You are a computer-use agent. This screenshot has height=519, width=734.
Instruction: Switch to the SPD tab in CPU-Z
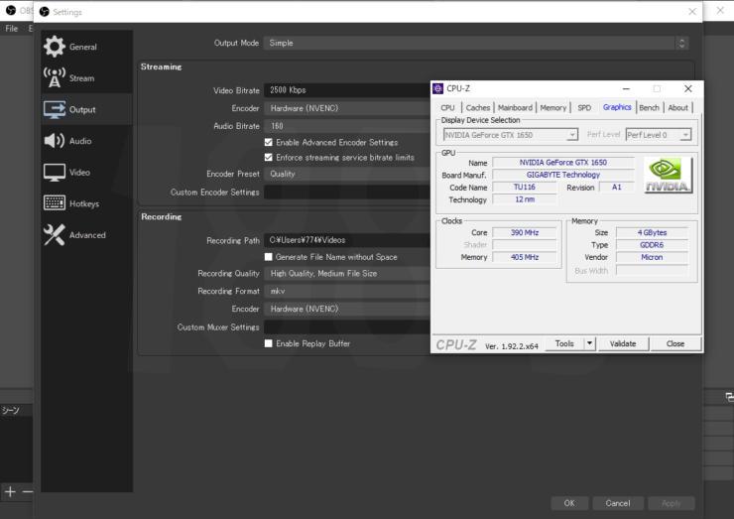pyautogui.click(x=584, y=108)
